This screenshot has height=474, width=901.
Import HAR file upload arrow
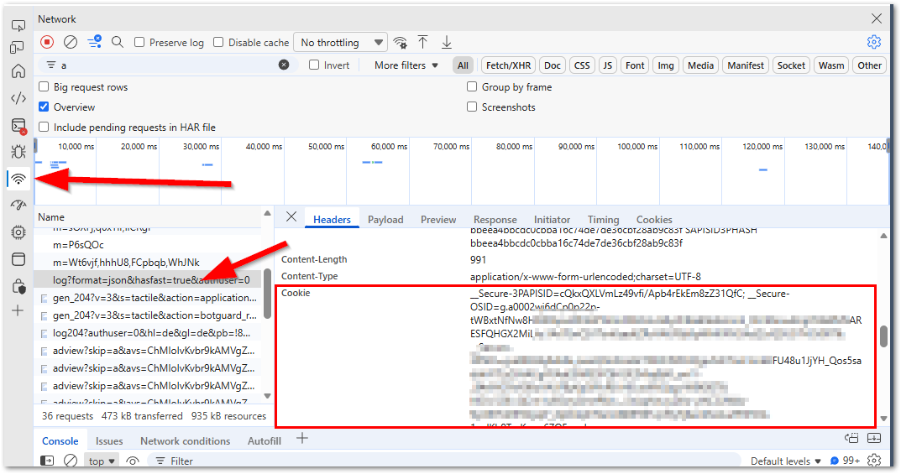click(x=423, y=42)
